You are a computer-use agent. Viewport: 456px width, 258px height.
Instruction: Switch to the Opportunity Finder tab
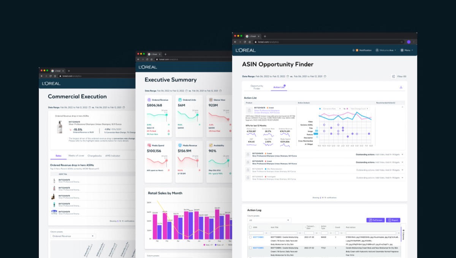(x=257, y=87)
